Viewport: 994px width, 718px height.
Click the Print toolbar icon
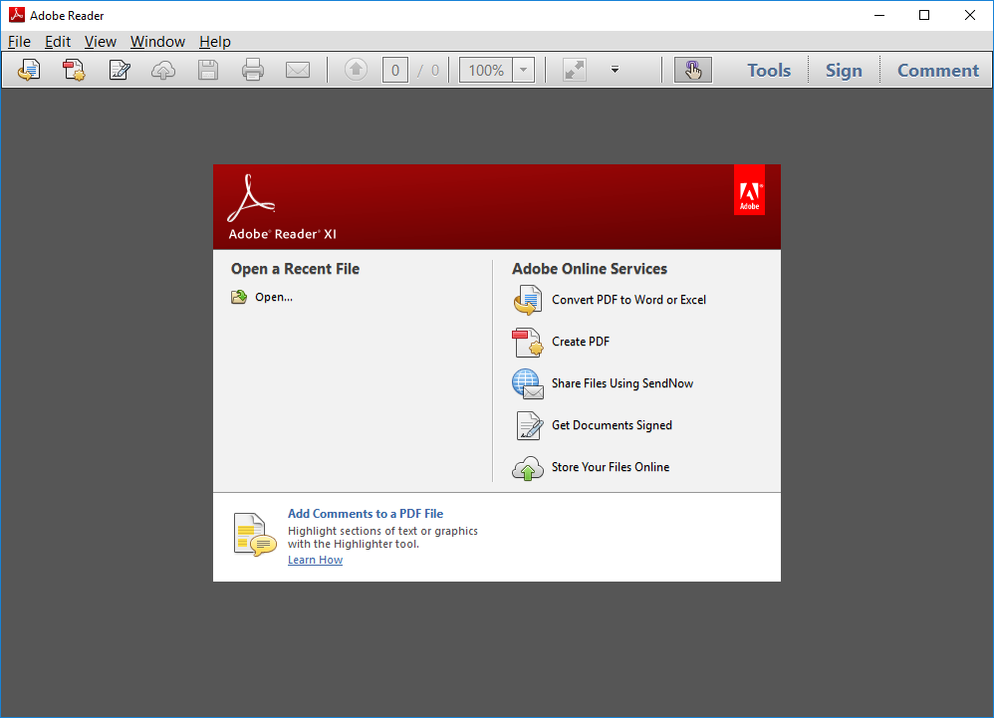pyautogui.click(x=253, y=70)
